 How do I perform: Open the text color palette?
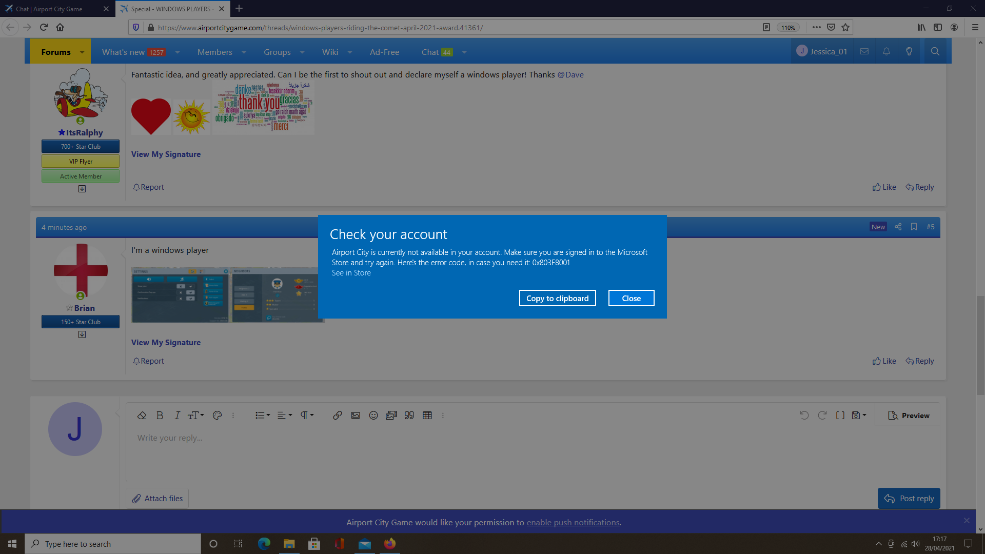coord(217,415)
